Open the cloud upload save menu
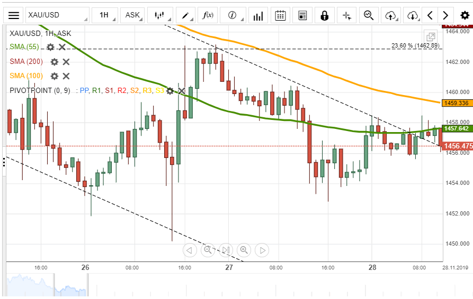 click(391, 15)
